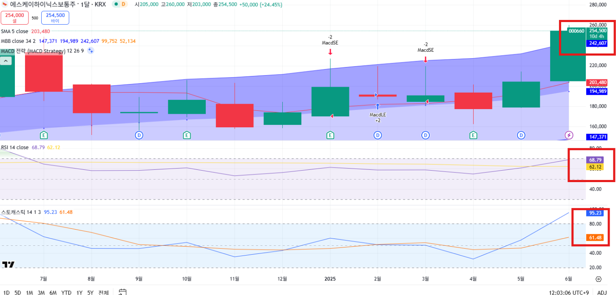Select the 1M time range
616x295 pixels.
[x=29, y=292]
